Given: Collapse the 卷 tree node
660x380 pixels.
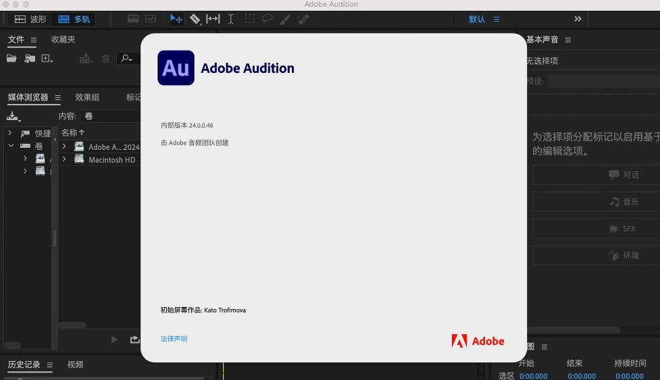Looking at the screenshot, I should click(11, 146).
